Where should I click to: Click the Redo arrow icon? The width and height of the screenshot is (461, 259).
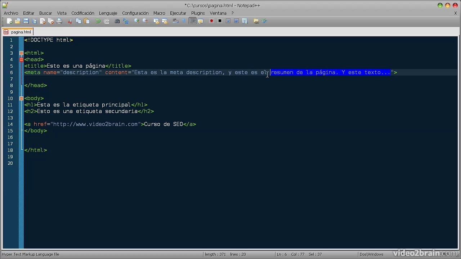[107, 21]
